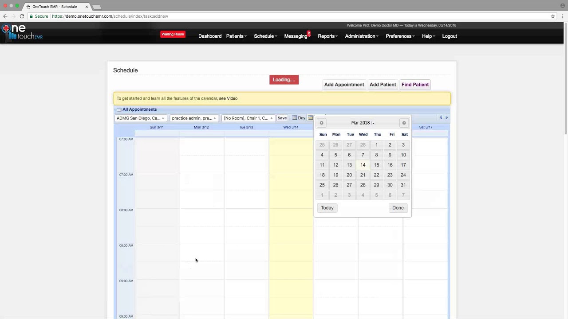Screen dimensions: 568x319
Task: Open the Patients menu
Action: tap(236, 36)
